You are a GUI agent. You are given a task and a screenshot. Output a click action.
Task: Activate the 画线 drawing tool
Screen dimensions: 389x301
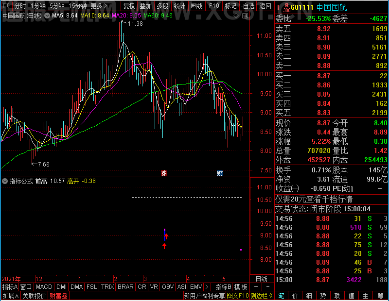(x=197, y=6)
